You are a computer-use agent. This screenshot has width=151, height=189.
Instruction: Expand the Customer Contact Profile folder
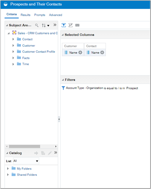13,52
